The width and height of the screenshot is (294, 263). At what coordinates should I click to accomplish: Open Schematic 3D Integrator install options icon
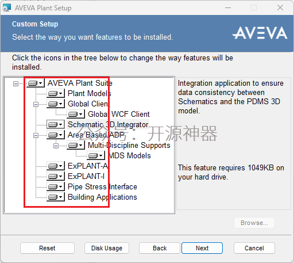(x=56, y=124)
